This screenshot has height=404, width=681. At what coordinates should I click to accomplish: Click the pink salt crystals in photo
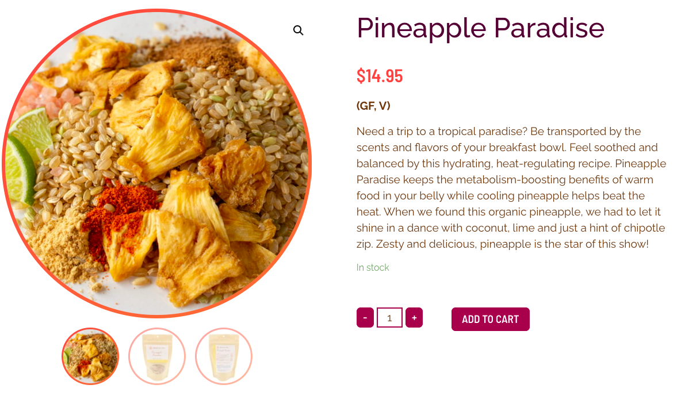tap(48, 101)
